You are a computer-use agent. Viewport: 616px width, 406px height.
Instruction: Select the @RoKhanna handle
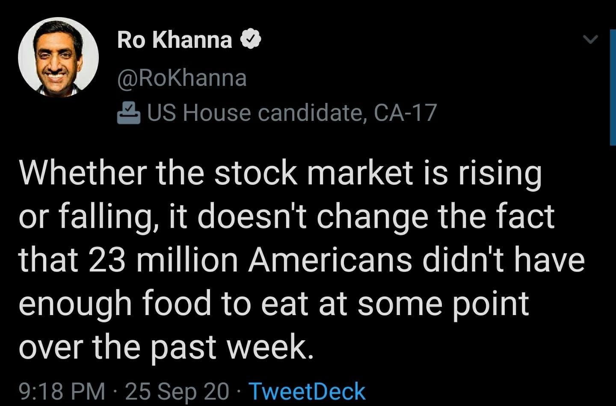tap(182, 78)
